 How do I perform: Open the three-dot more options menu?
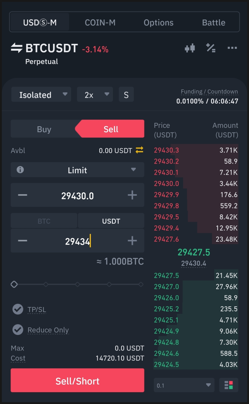(232, 48)
